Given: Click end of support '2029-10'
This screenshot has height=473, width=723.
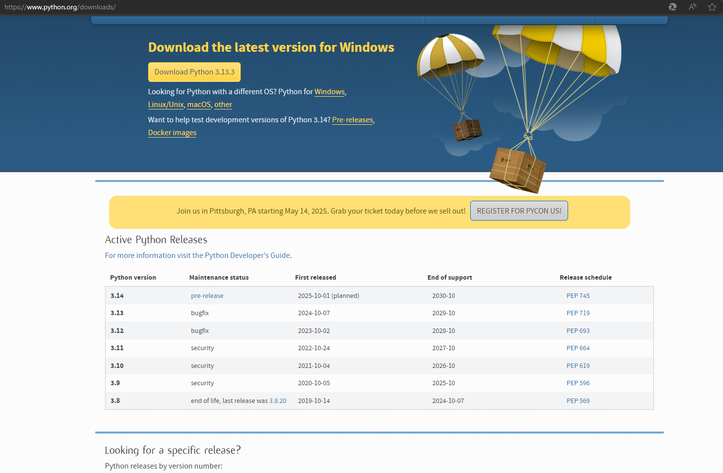Looking at the screenshot, I should [444, 313].
